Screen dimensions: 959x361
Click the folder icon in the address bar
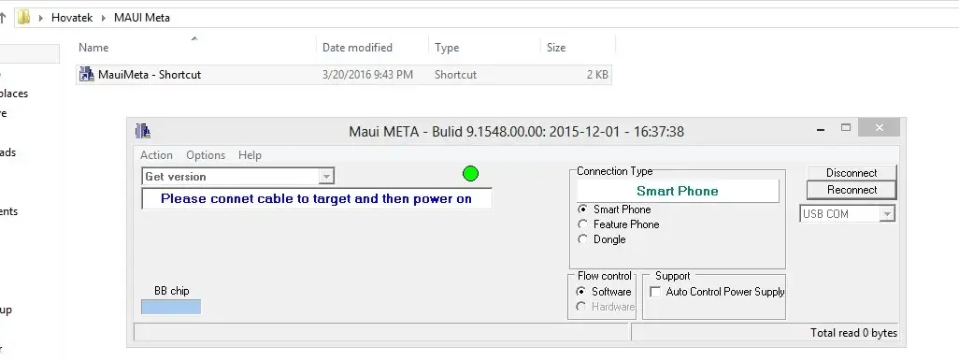click(x=23, y=17)
